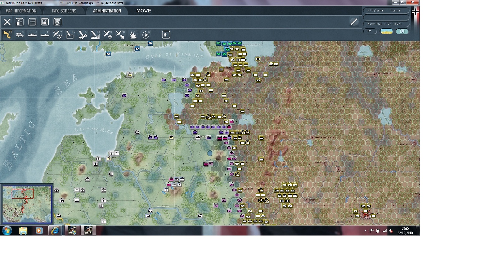Image resolution: width=488 pixels, height=274 pixels.
Task: Click the minimap overview thumbnail
Action: click(27, 204)
